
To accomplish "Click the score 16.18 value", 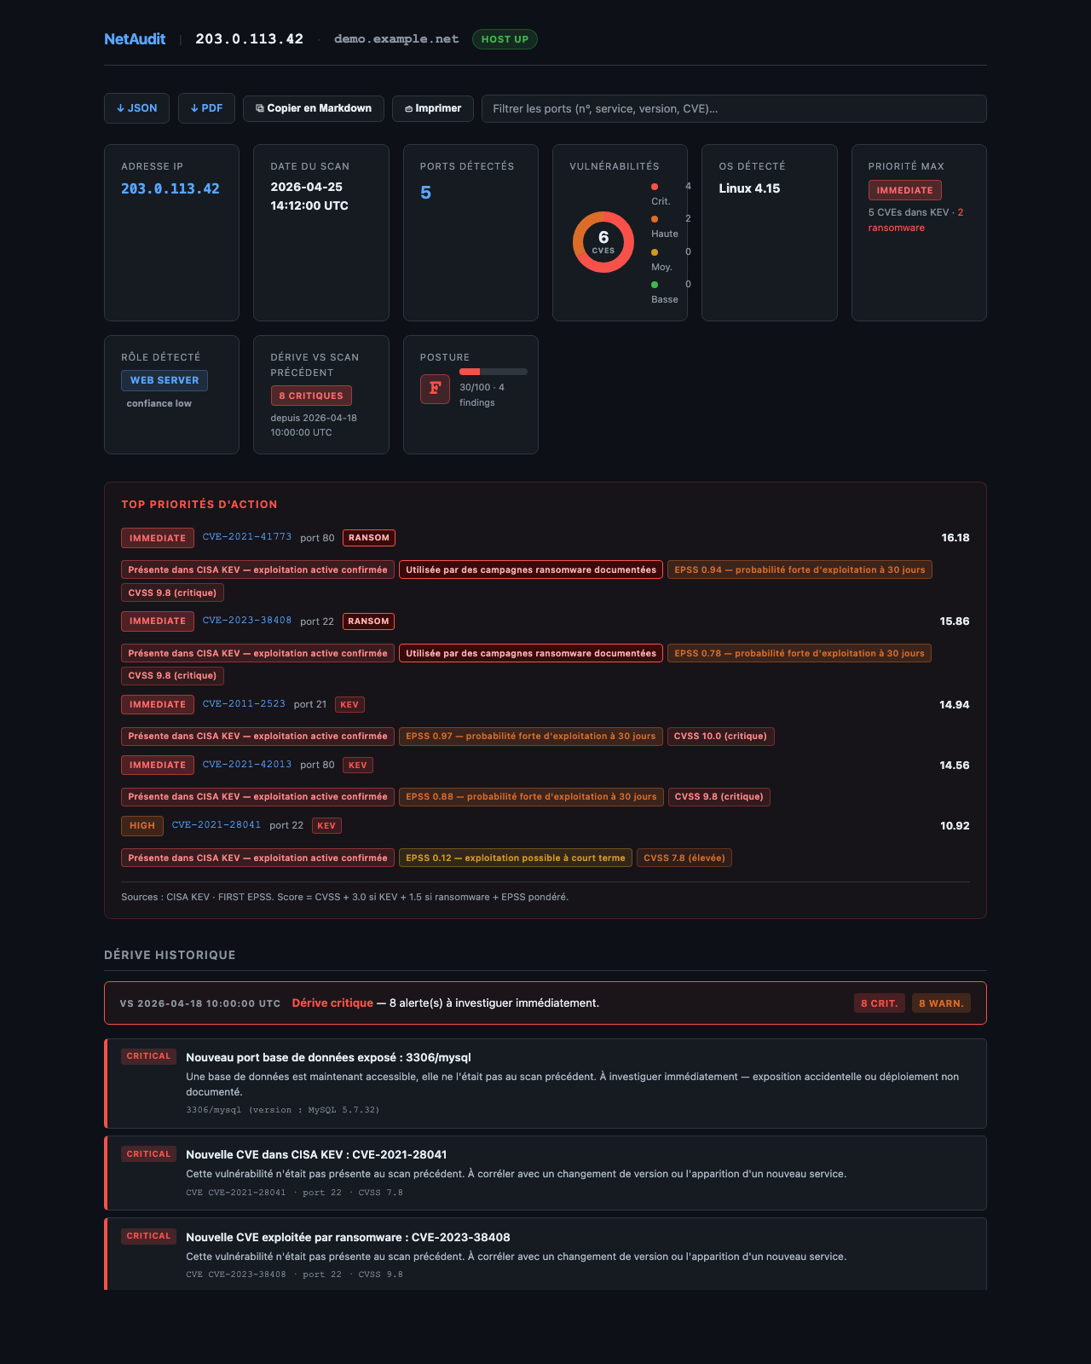I will (955, 538).
